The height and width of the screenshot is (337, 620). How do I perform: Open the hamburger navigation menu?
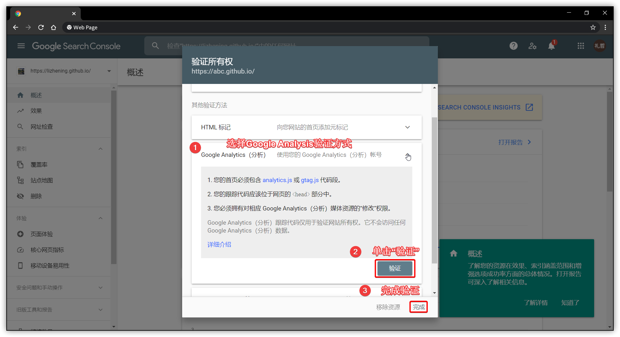coord(21,46)
